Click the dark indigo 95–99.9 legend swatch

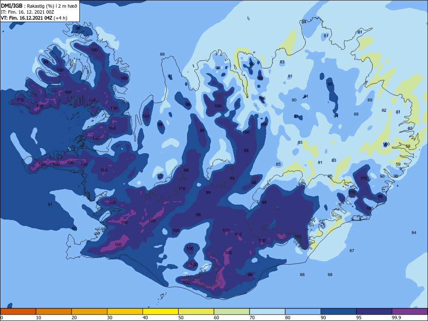tap(374, 312)
